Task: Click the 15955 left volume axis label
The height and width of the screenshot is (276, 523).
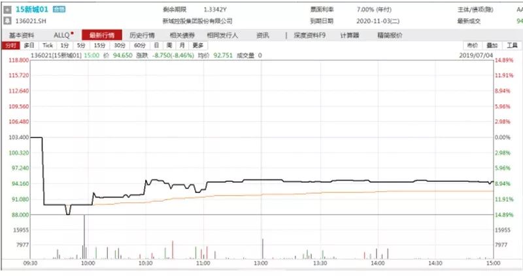Action: pyautogui.click(x=21, y=230)
